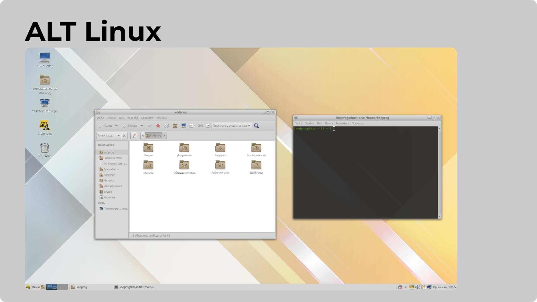Click the terminal vertical scrollbar

(x=439, y=172)
